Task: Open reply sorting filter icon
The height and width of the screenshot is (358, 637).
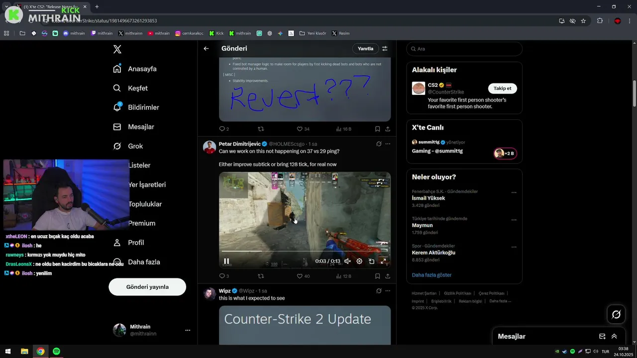Action: point(385,49)
